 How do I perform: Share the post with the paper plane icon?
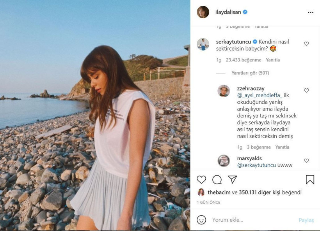click(233, 180)
